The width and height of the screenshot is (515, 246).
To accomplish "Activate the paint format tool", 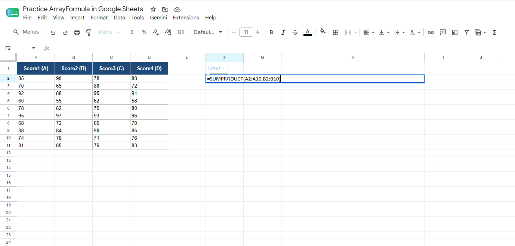I will 89,32.
